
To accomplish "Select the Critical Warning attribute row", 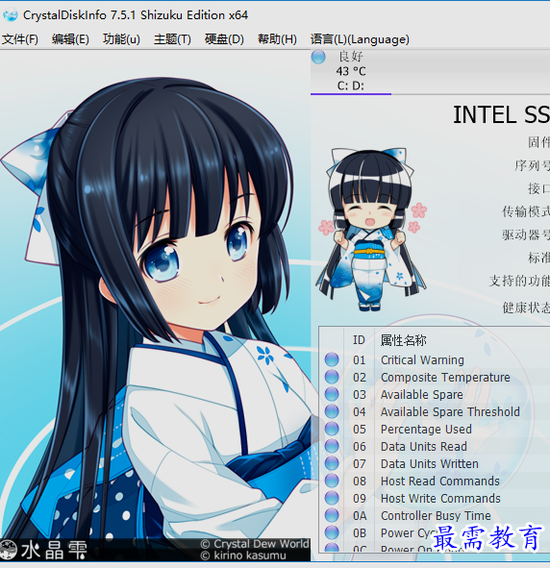I will tap(435, 359).
